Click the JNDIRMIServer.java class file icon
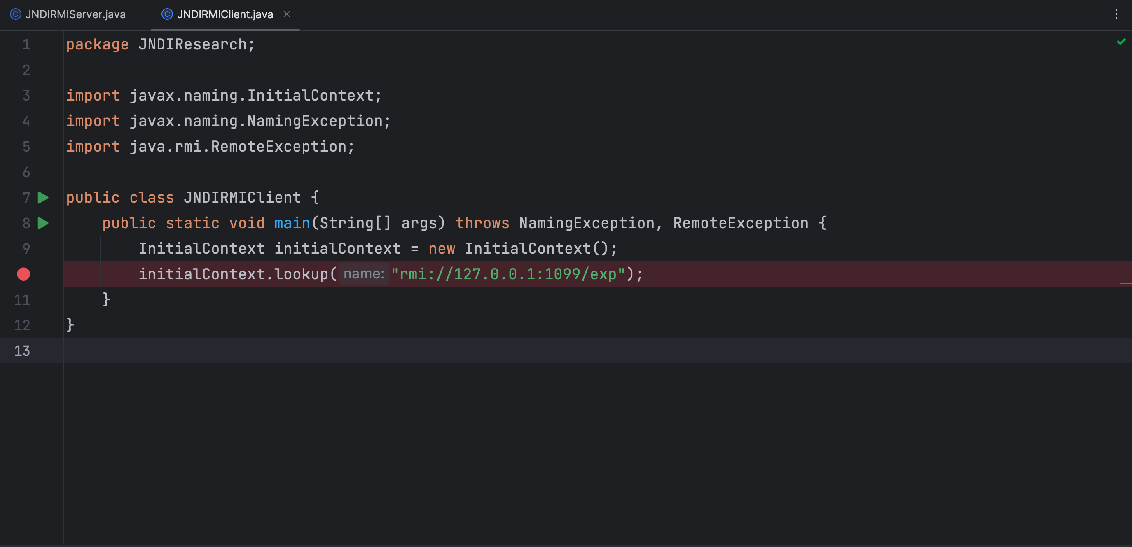 coord(15,14)
